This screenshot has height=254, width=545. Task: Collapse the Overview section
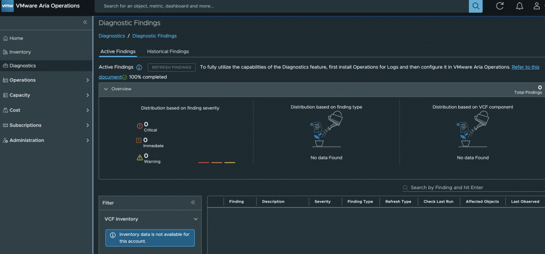106,89
